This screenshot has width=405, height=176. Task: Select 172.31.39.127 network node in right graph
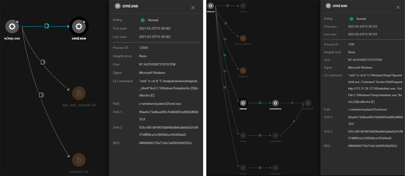click(307, 103)
